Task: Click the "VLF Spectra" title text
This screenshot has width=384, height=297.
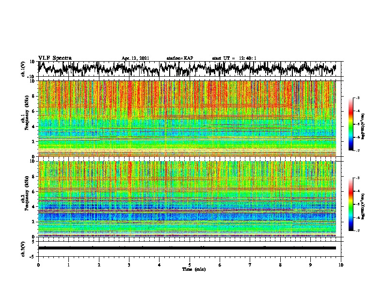Action: pos(55,58)
